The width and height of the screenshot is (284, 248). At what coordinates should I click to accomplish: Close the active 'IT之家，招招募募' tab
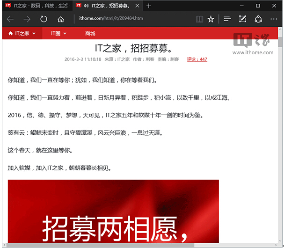[137, 6]
